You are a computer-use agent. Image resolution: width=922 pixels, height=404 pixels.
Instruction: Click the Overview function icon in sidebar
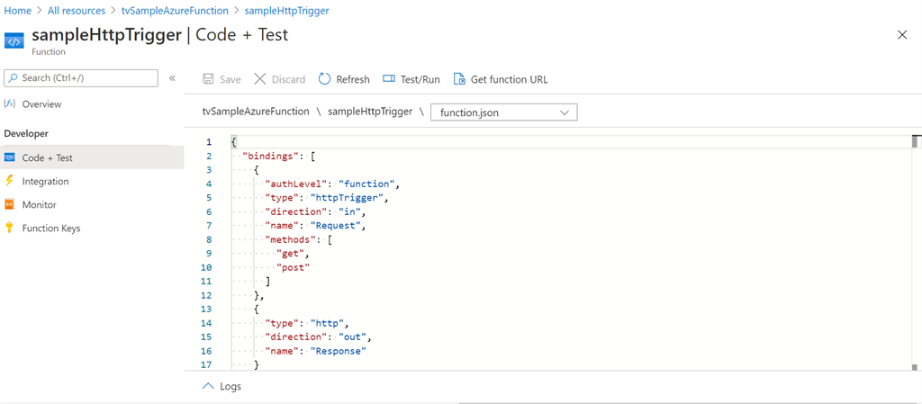(x=9, y=104)
